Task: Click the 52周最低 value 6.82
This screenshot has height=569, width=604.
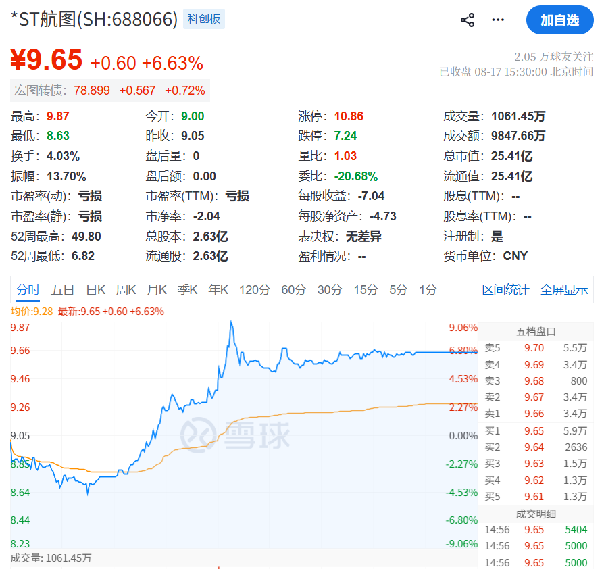Action: point(83,256)
